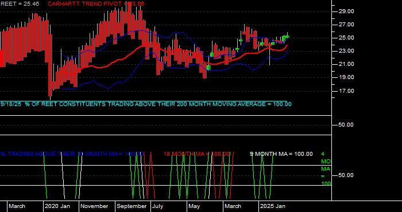Click the REET = 25.46 price label

(x=20, y=3)
